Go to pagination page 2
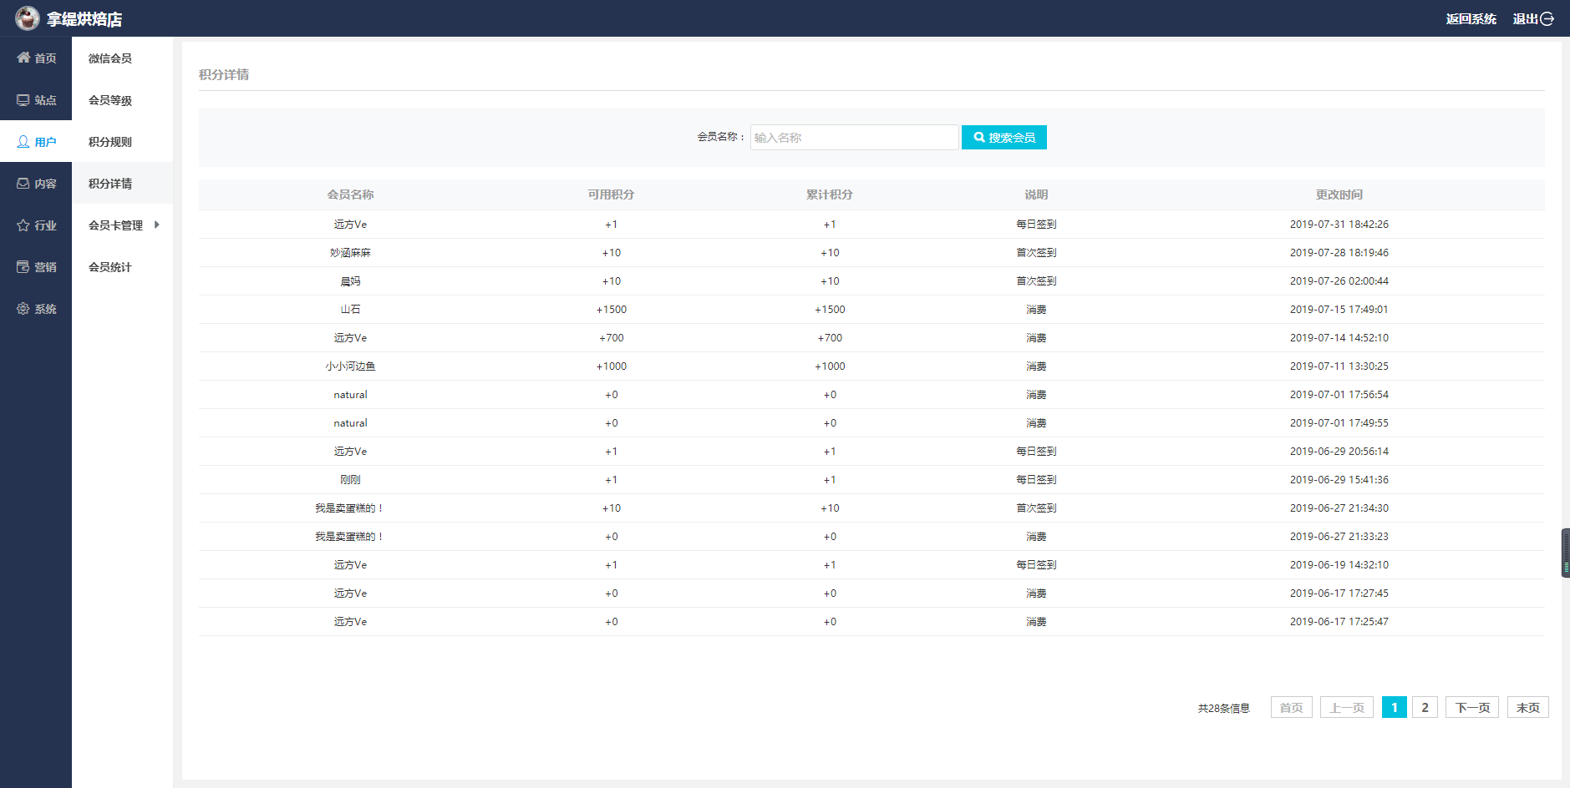 click(x=1425, y=707)
